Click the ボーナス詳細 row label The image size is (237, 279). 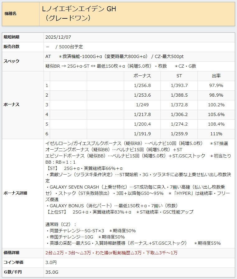coord(15,193)
